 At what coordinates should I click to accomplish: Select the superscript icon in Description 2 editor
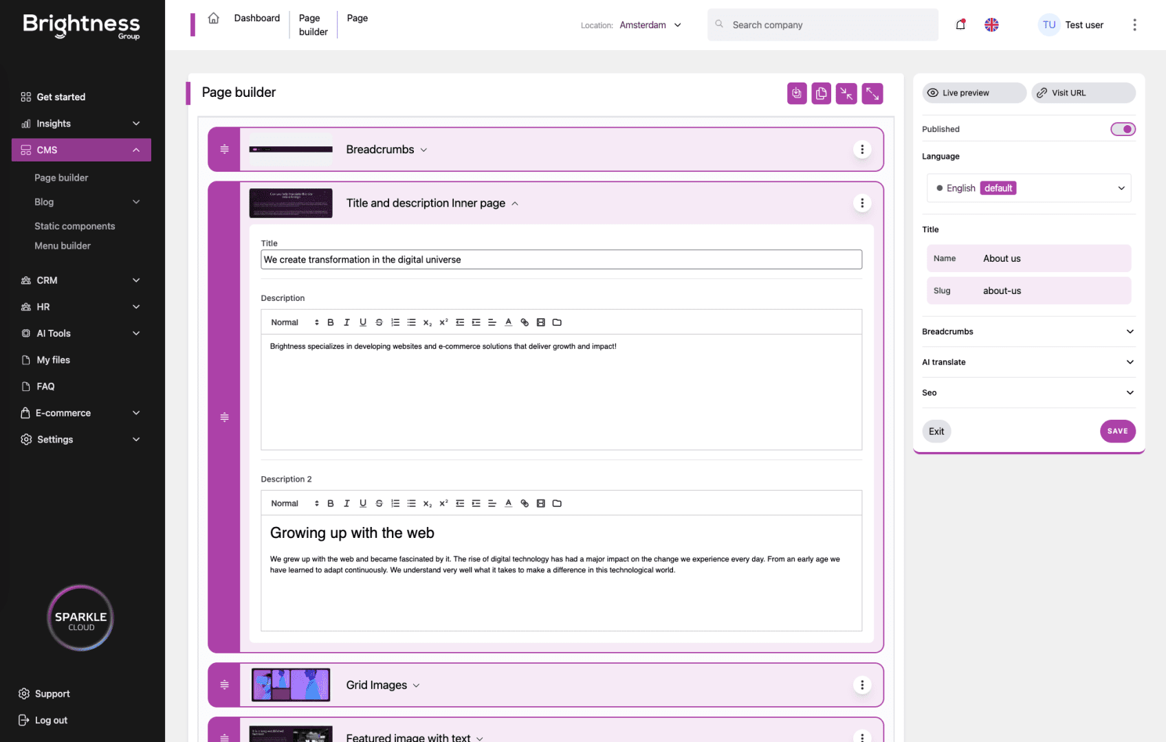click(x=443, y=503)
